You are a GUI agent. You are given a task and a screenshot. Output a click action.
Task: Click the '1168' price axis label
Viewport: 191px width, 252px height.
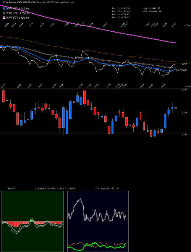point(185,113)
